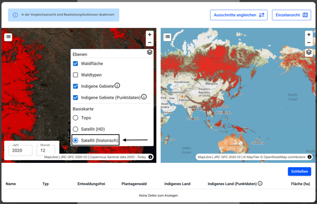Switch to Einzelansicht view
Image resolution: width=317 pixels, height=204 pixels.
tap(291, 15)
